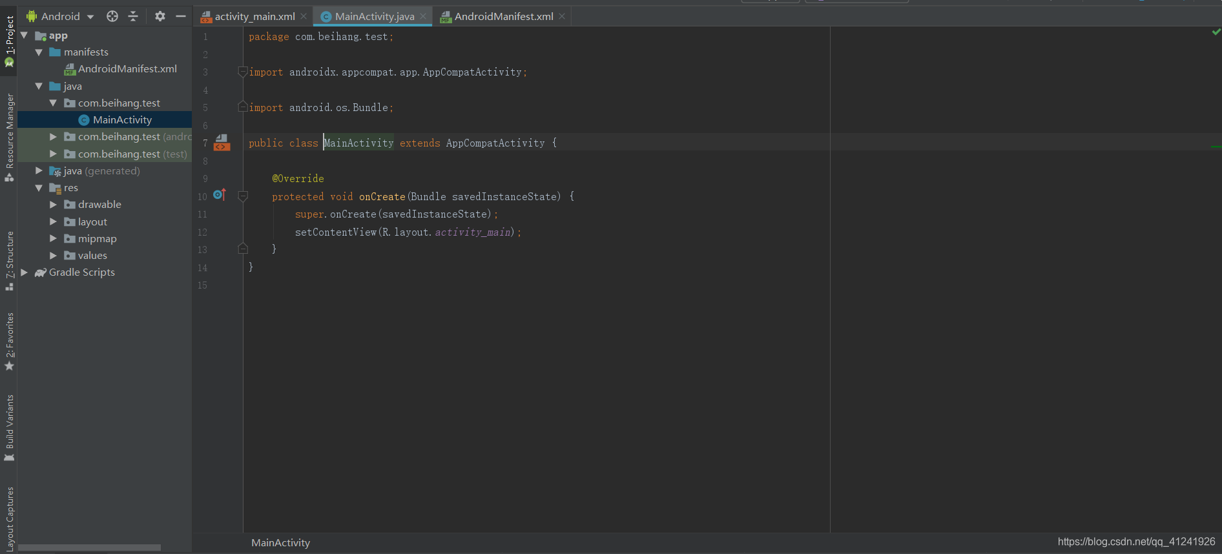Click the scroll-from-source target icon
This screenshot has width=1222, height=554.
pyautogui.click(x=112, y=16)
